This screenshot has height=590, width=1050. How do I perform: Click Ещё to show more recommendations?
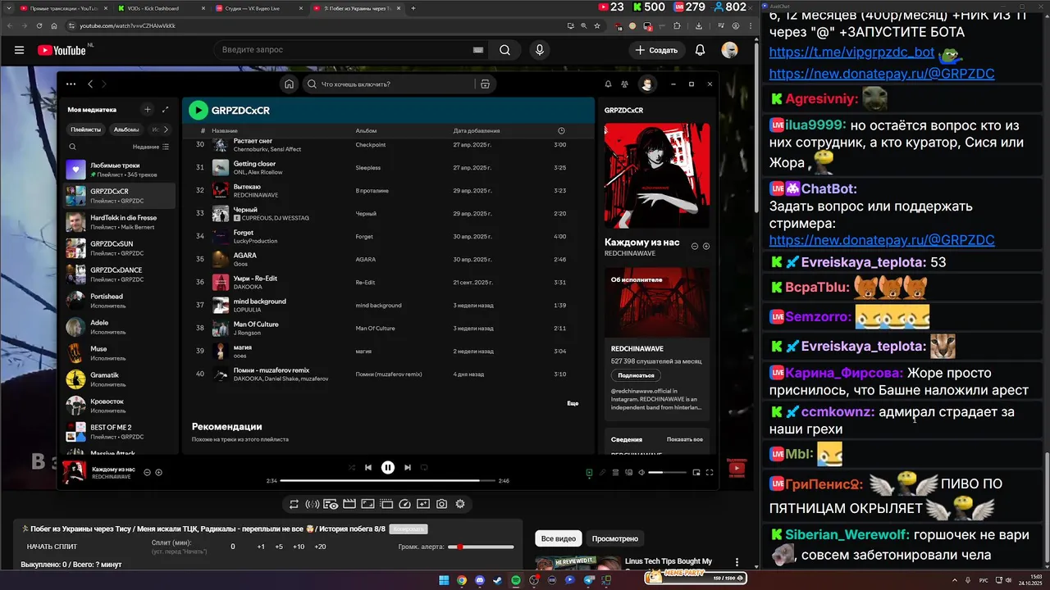[573, 403]
